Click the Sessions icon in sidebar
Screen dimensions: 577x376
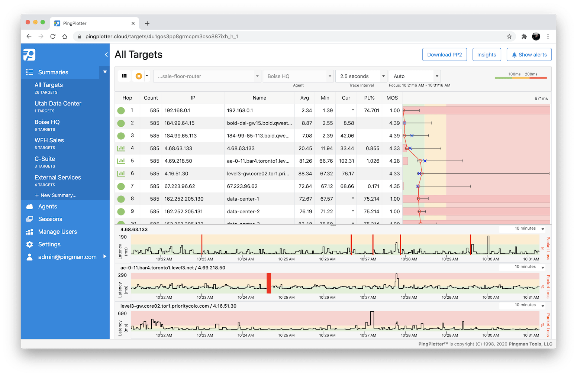pyautogui.click(x=29, y=219)
